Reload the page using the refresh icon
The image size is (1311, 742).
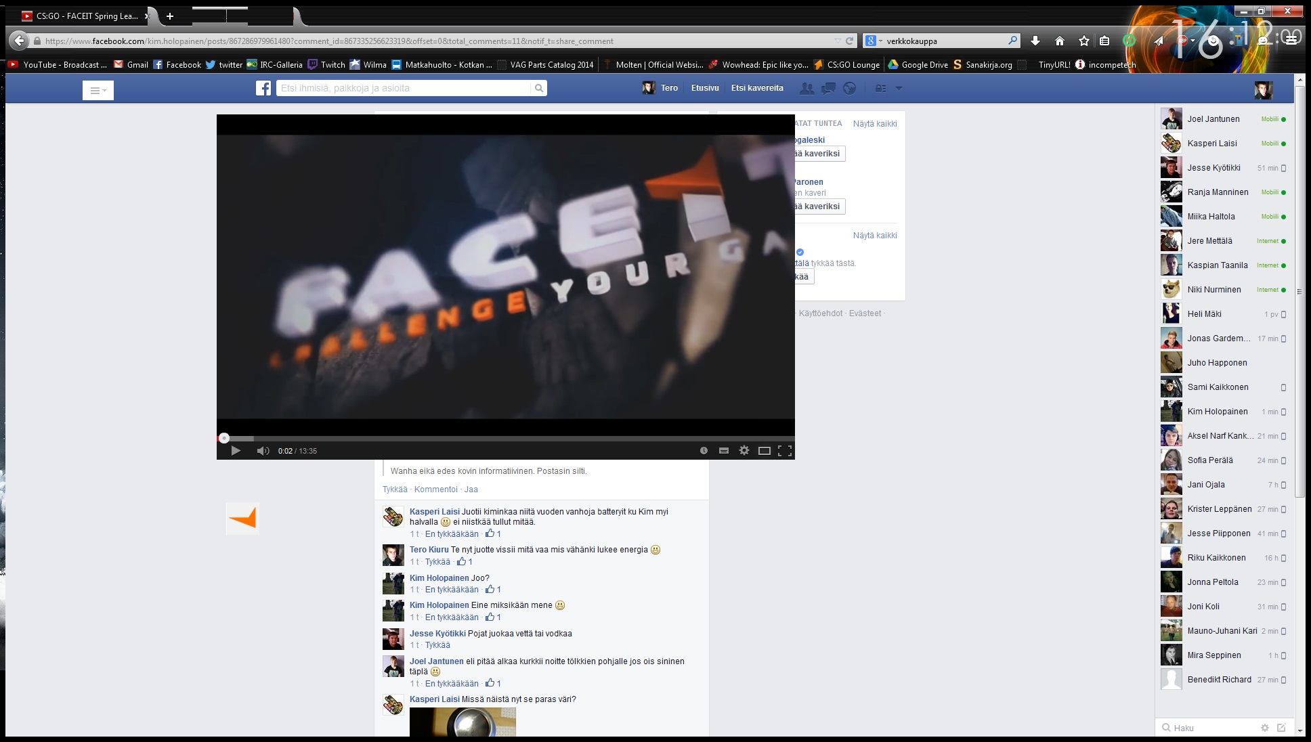[849, 41]
